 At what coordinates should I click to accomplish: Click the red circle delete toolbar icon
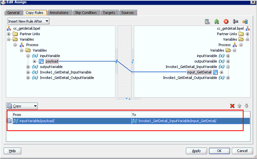pyautogui.click(x=226, y=22)
